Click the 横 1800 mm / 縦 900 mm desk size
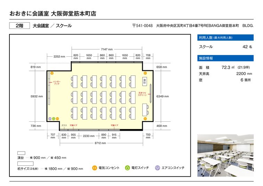 click(64, 169)
